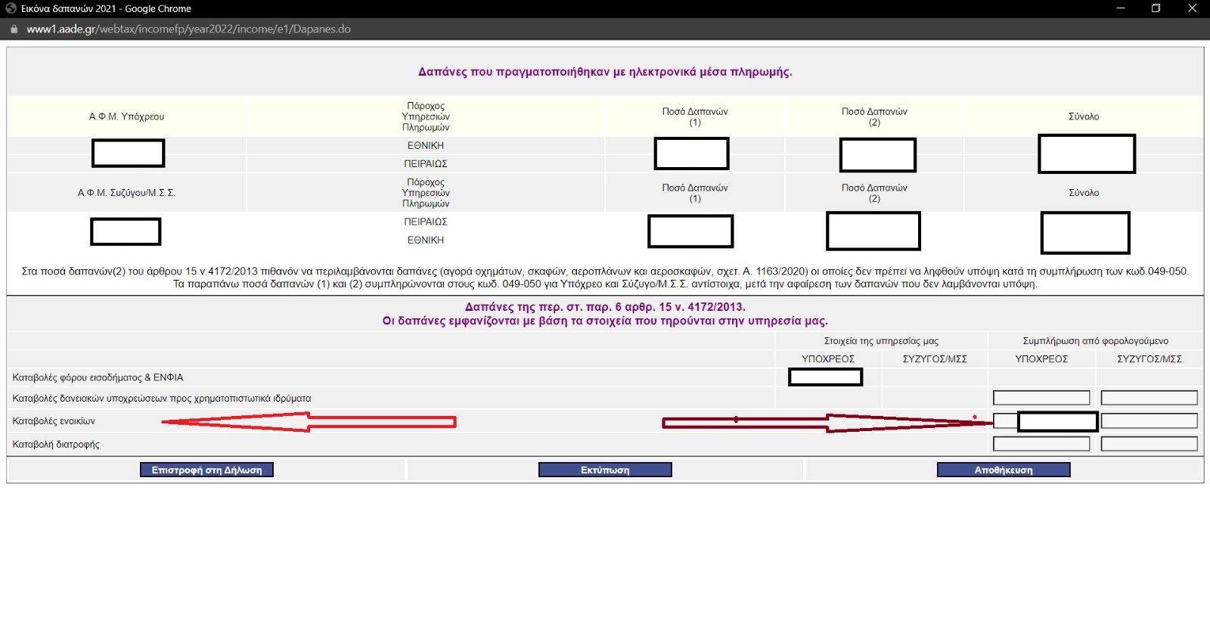Click the aade.gr URL in address bar
1210x636 pixels.
tap(189, 29)
